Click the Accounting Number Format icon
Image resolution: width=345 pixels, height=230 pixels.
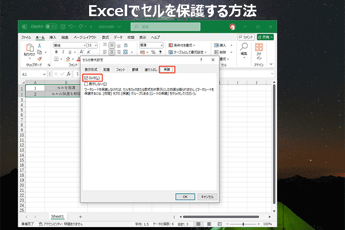(143, 52)
